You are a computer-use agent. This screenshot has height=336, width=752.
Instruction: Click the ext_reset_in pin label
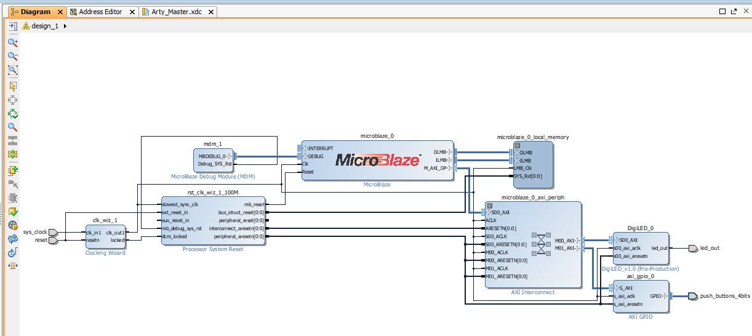coord(175,212)
